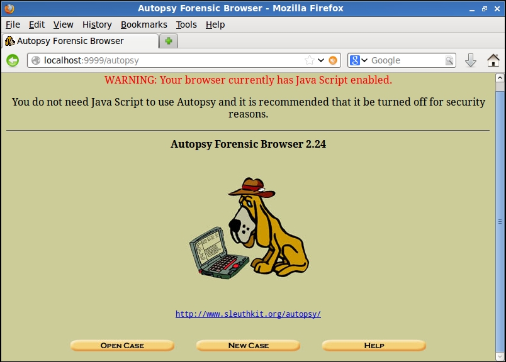Screen dimensions: 506x362
Task: Open the URL history dropdown arrow
Action: (x=321, y=60)
